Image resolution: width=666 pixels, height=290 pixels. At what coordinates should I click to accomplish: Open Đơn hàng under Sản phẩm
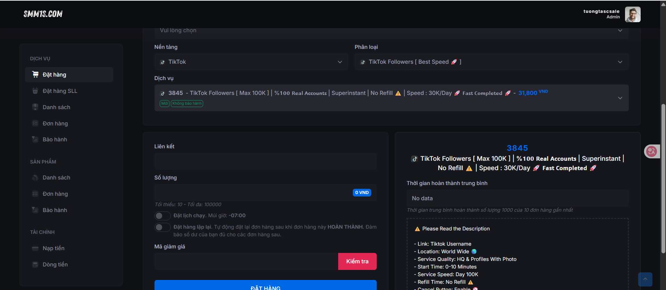[69, 194]
